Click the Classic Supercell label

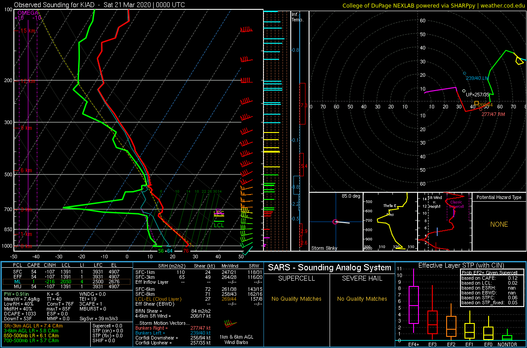click(x=456, y=205)
